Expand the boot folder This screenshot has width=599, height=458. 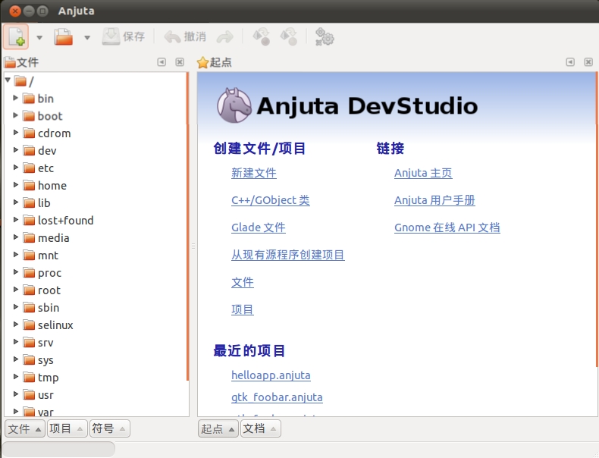point(16,115)
